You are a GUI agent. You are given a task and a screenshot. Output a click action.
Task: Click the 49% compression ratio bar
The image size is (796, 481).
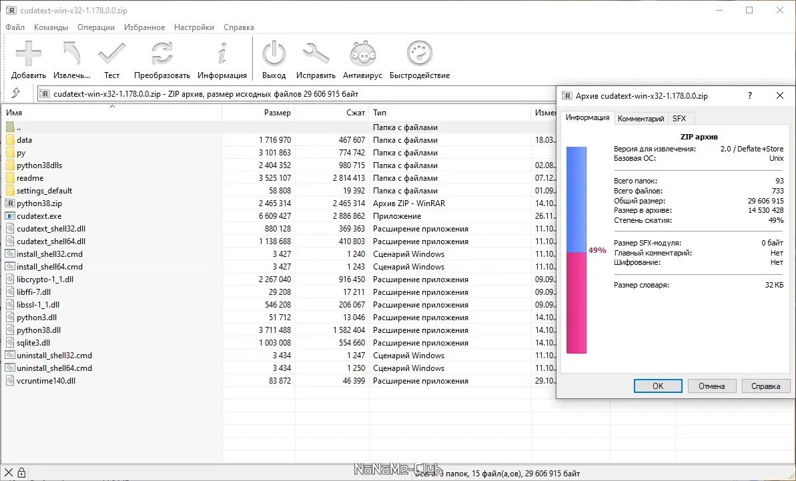pyautogui.click(x=576, y=250)
